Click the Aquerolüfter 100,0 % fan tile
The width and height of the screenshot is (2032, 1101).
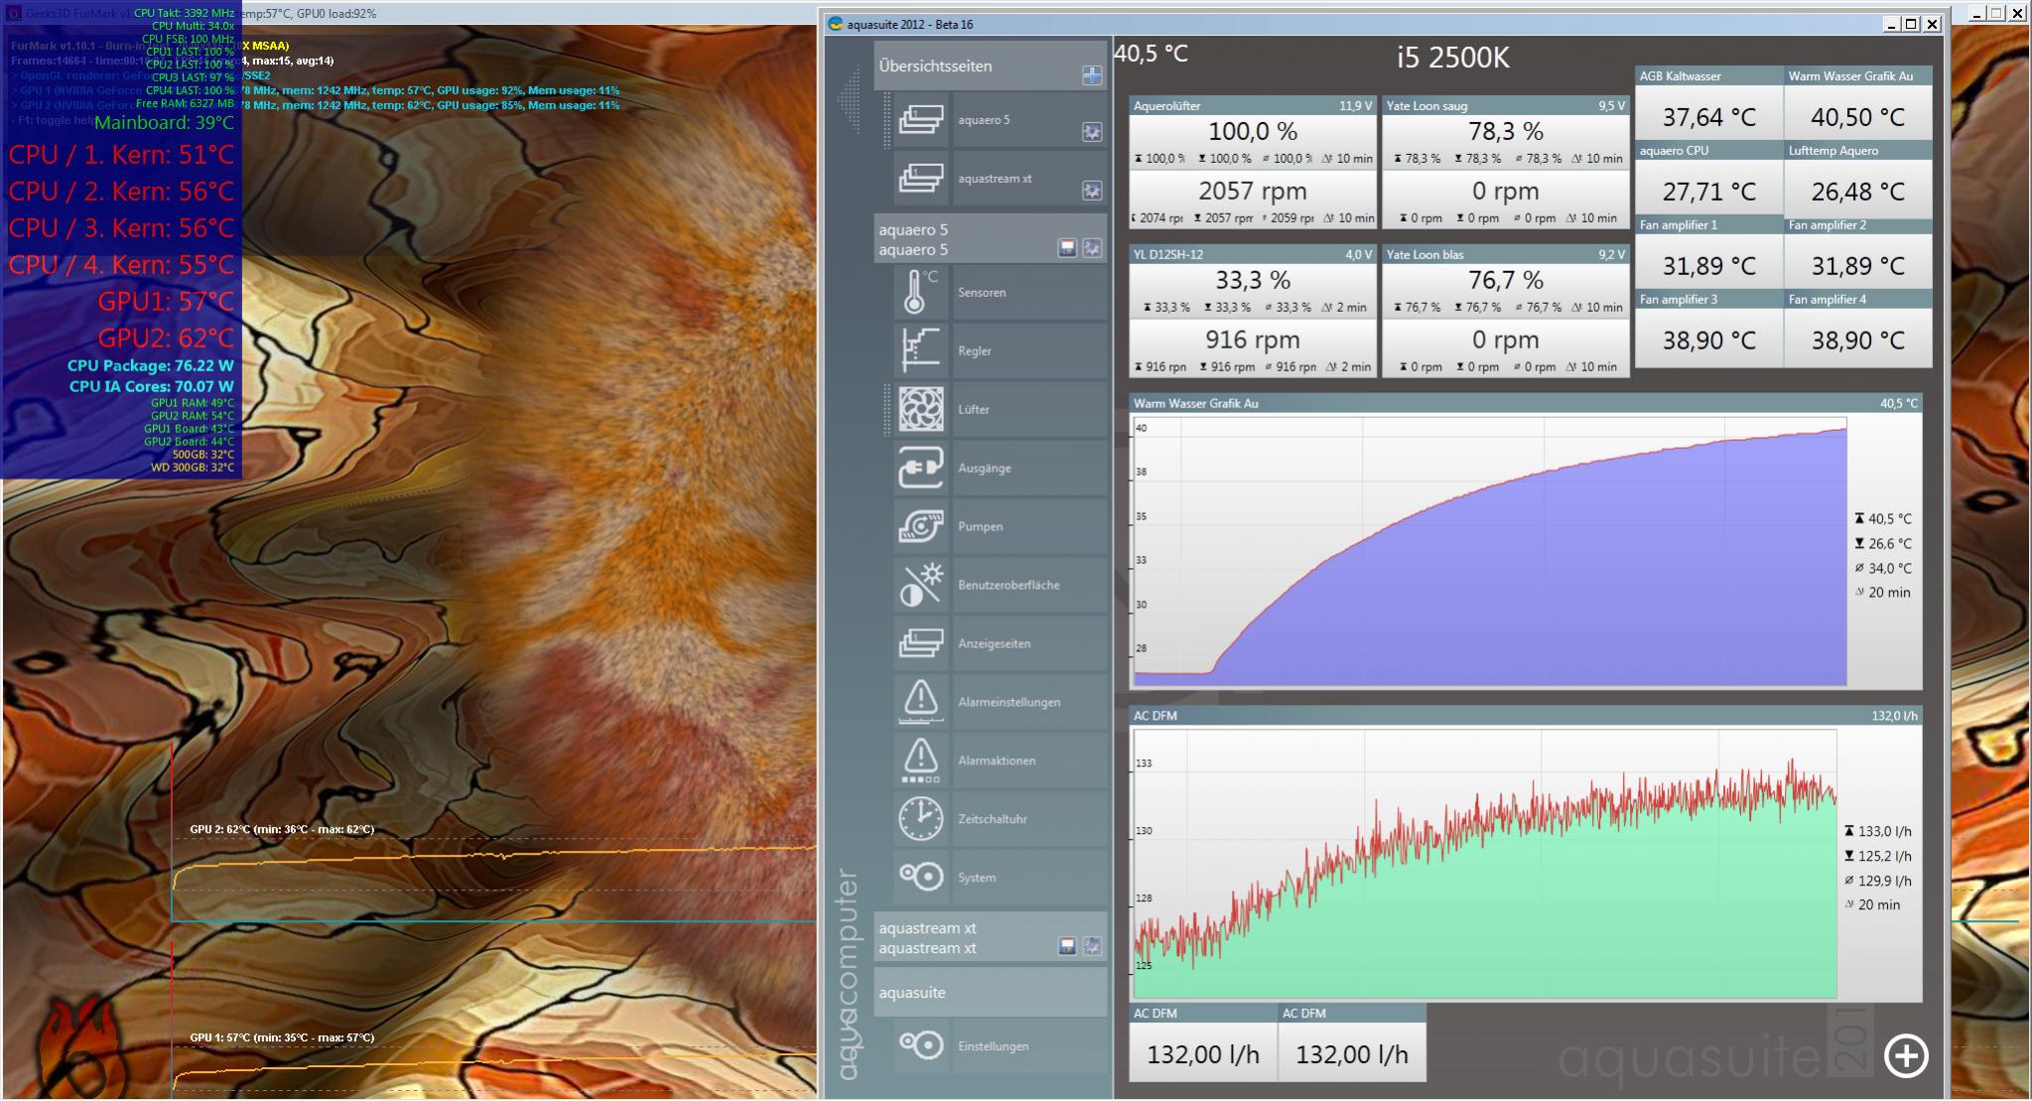pos(1252,132)
